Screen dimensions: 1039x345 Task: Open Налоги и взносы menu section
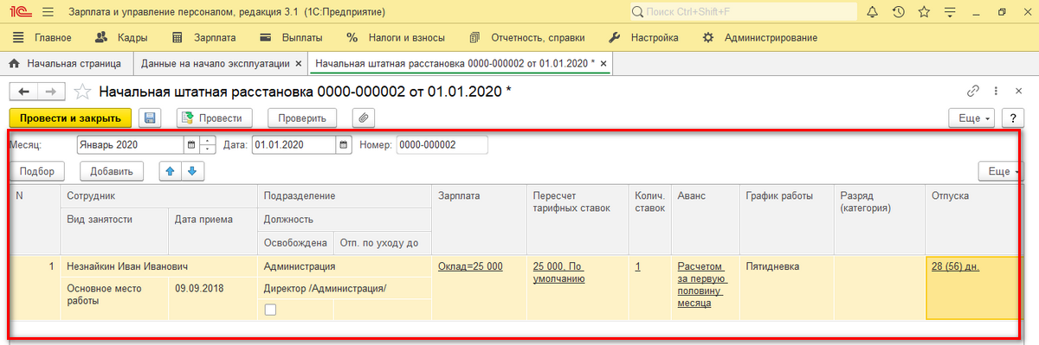397,38
